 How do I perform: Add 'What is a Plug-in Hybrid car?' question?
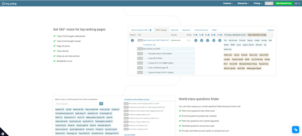click(126, 122)
